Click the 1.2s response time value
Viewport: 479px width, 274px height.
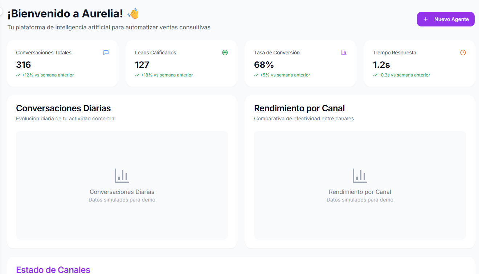point(381,65)
